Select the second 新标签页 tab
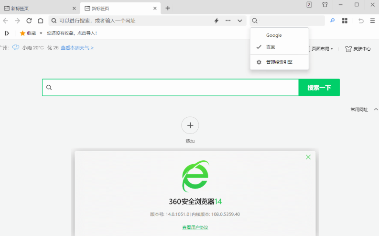Viewport: 379px width, 236px height. [x=120, y=9]
